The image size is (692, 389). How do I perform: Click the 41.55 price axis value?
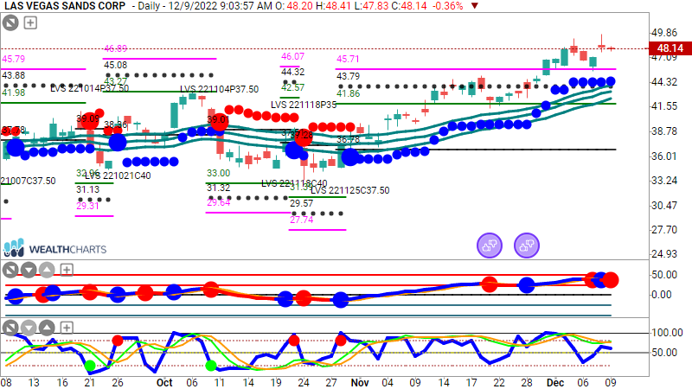pyautogui.click(x=664, y=106)
